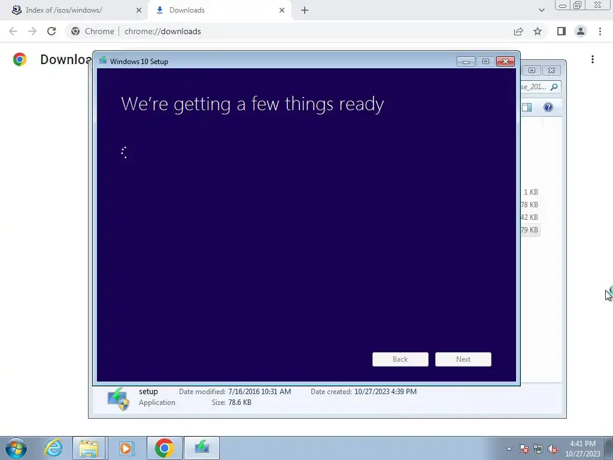Toggle the Chrome side panel
This screenshot has height=460, width=613.
(x=562, y=31)
